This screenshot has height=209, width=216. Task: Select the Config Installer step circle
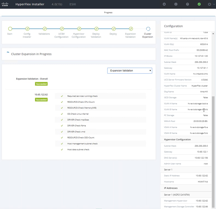(x=27, y=29)
